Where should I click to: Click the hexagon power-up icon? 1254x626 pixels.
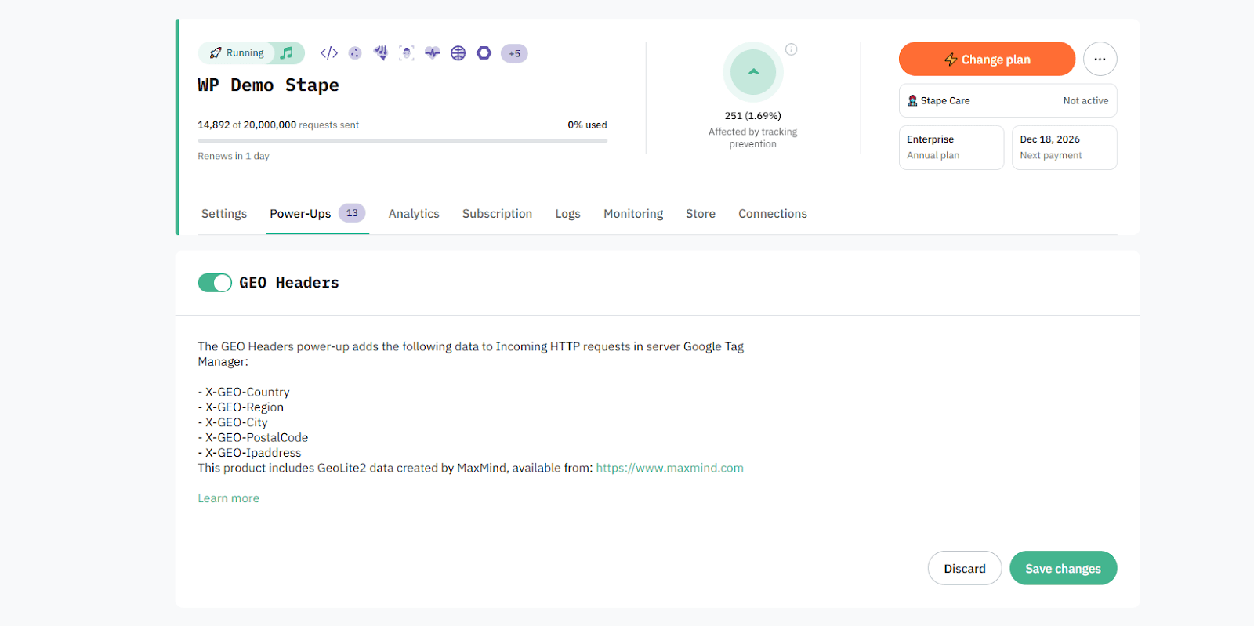[484, 53]
